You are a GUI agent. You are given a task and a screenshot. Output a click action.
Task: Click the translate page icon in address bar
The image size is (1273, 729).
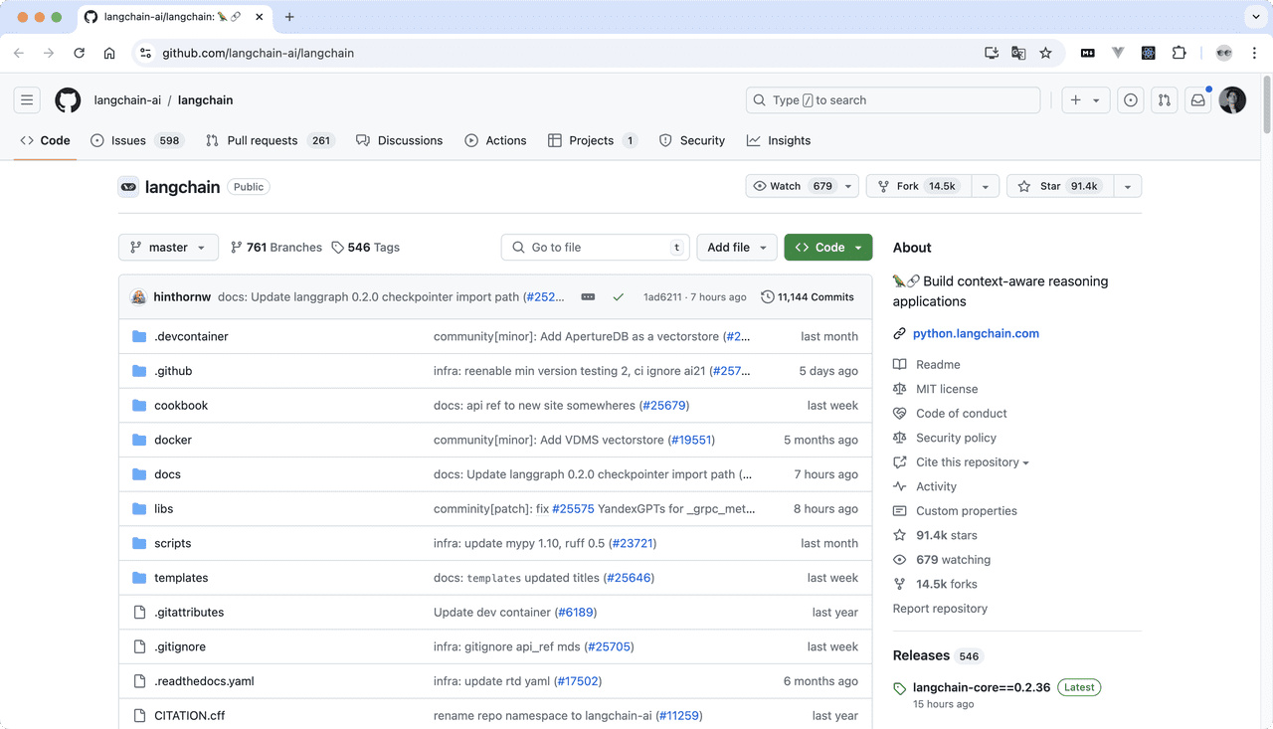(1018, 53)
